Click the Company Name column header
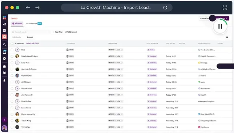The height and width of the screenshot is (133, 234). point(204,43)
